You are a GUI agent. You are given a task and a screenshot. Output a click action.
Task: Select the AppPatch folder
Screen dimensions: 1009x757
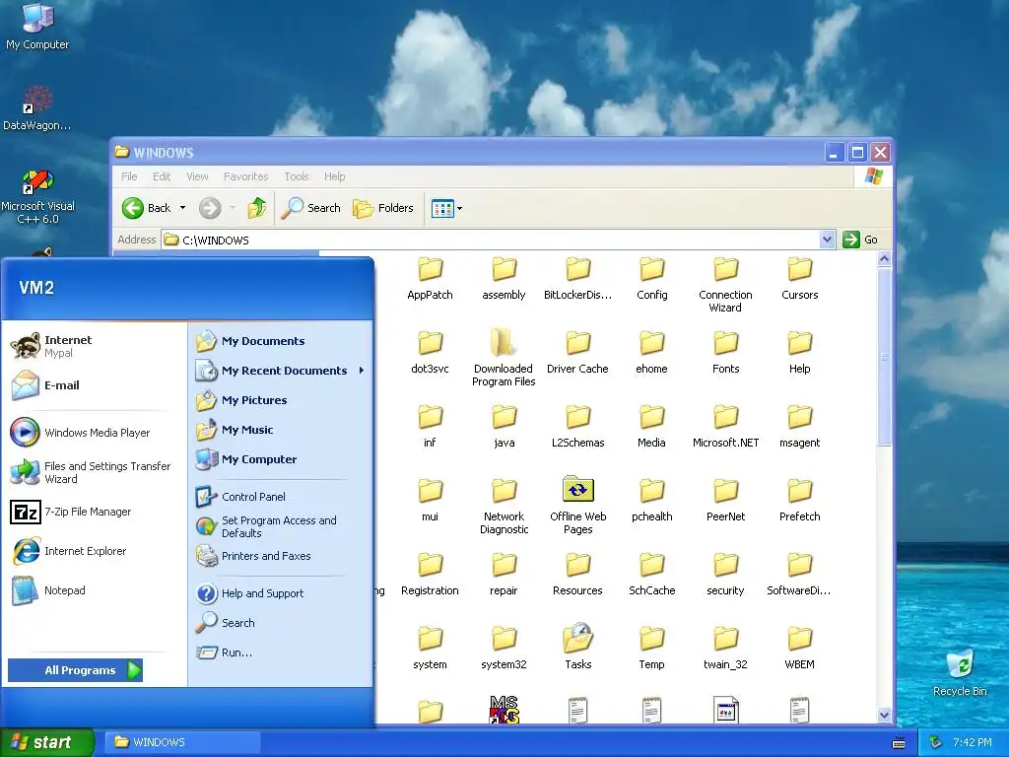430,278
